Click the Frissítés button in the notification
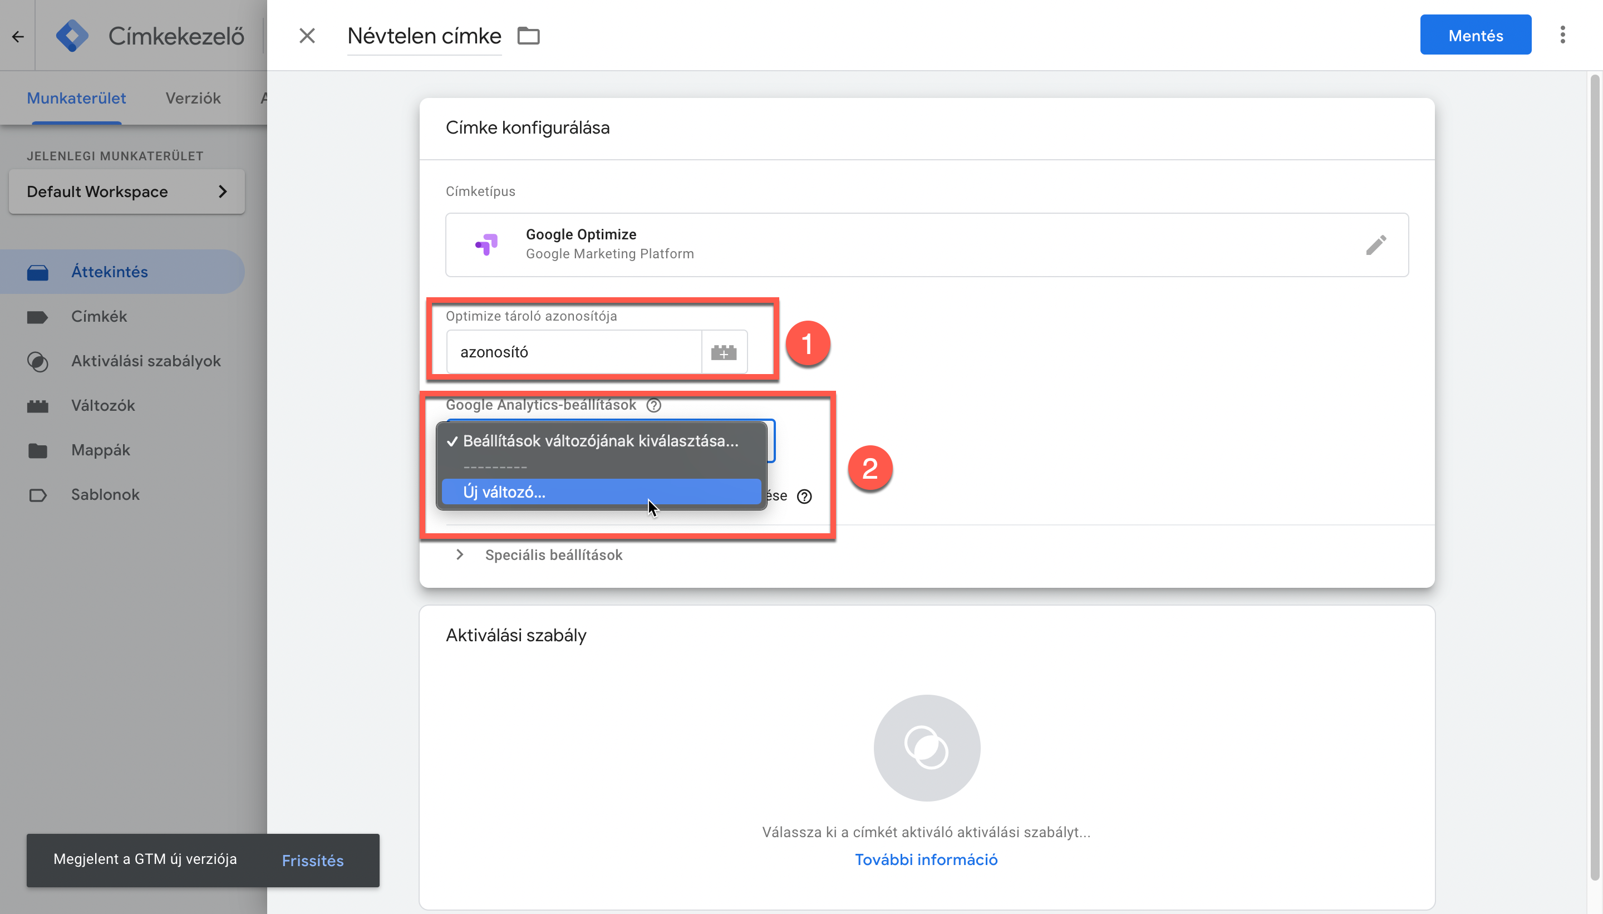Screen dimensions: 1603x914 [x=313, y=861]
